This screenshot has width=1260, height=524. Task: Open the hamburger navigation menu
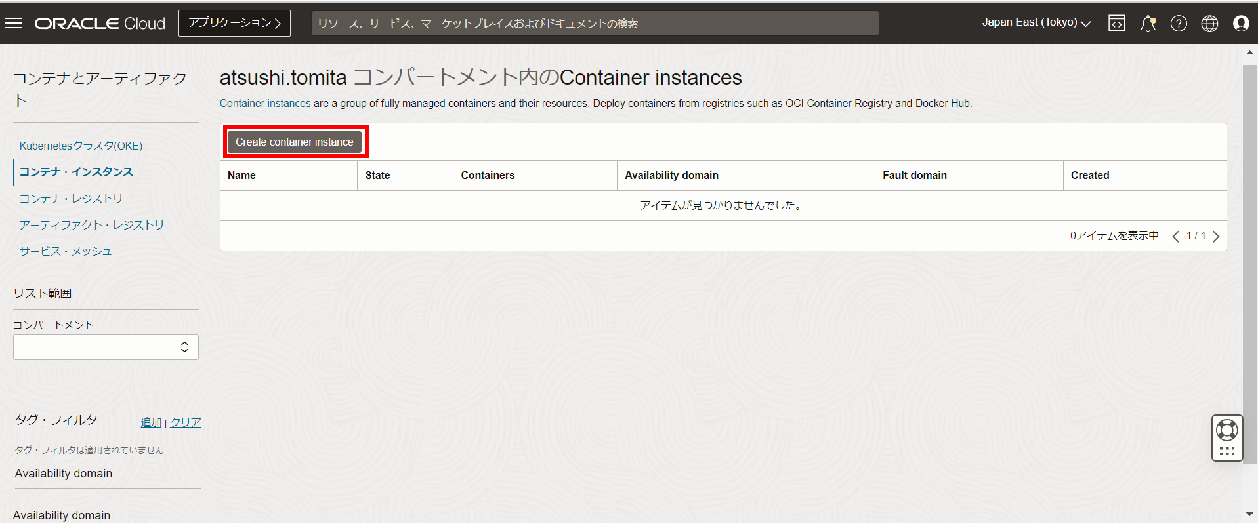coord(13,23)
